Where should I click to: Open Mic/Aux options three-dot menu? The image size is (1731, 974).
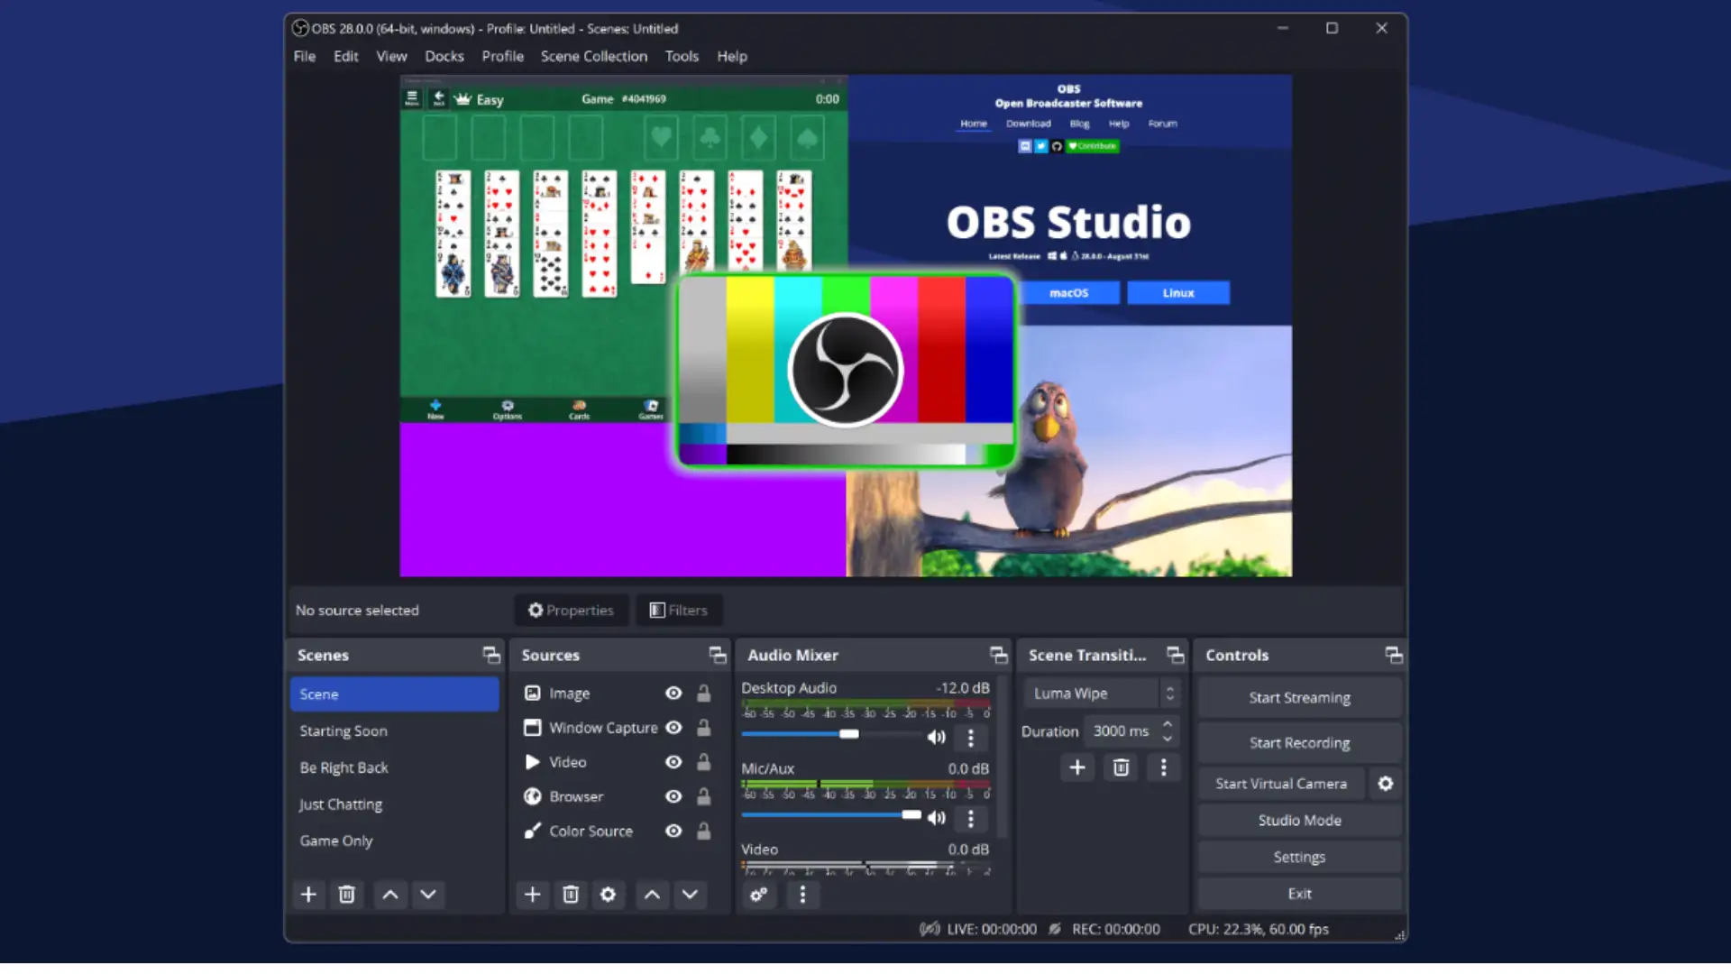970,818
